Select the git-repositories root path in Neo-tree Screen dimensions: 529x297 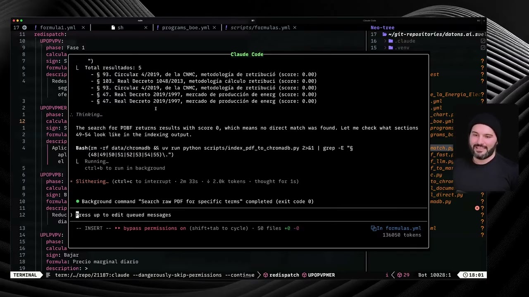pos(436,35)
